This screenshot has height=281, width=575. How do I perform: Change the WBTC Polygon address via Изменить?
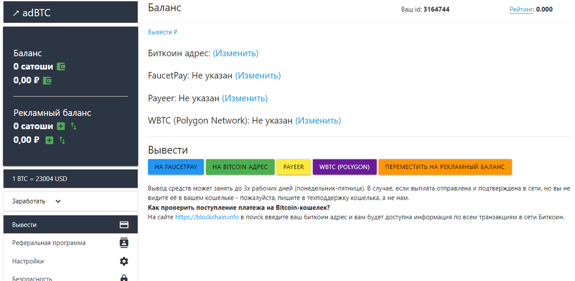(x=318, y=121)
